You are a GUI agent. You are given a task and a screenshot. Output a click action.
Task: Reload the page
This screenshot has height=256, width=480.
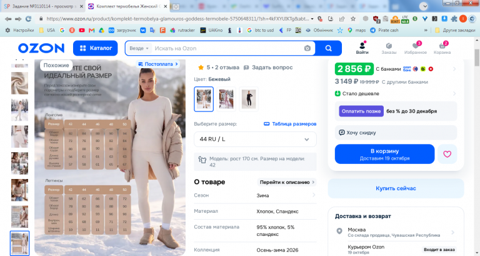tap(29, 19)
